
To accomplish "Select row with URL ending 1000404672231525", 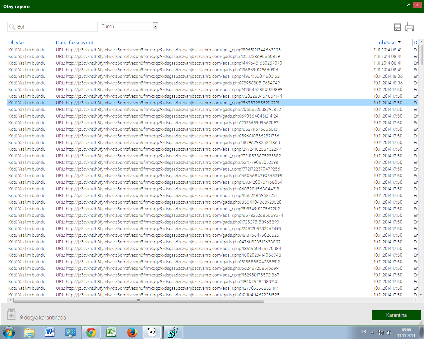I will [x=212, y=295].
